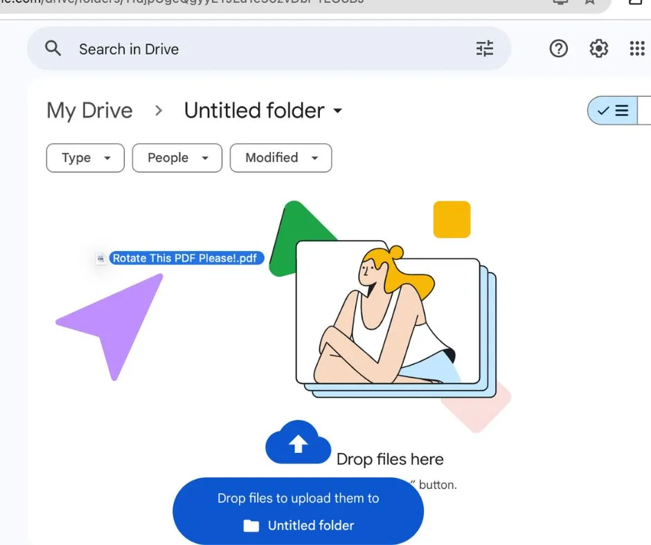
Task: Open the search filter options icon
Action: click(485, 48)
